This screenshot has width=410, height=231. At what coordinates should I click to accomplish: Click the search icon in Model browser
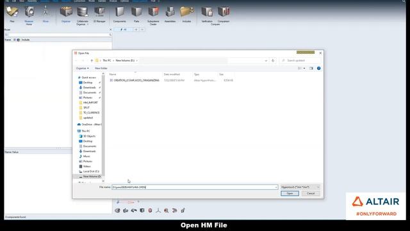coord(110,35)
